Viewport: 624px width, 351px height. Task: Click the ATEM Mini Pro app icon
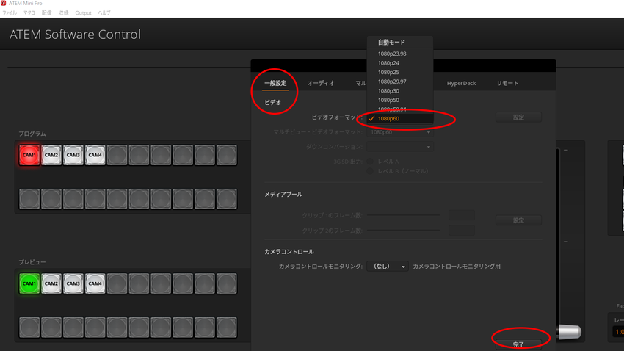pyautogui.click(x=4, y=3)
